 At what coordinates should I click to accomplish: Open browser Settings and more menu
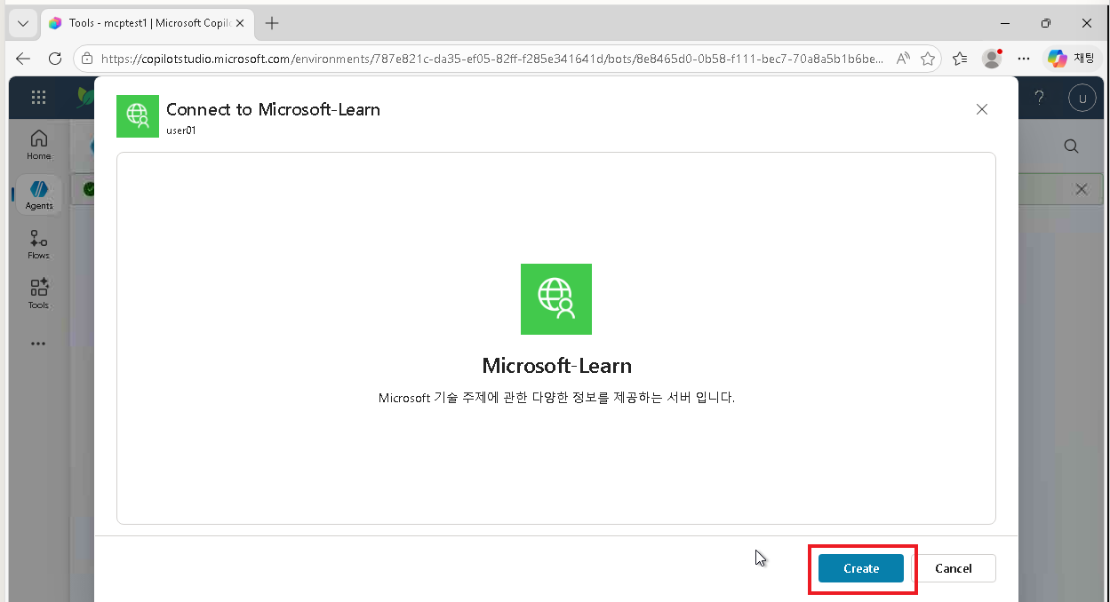point(1024,59)
